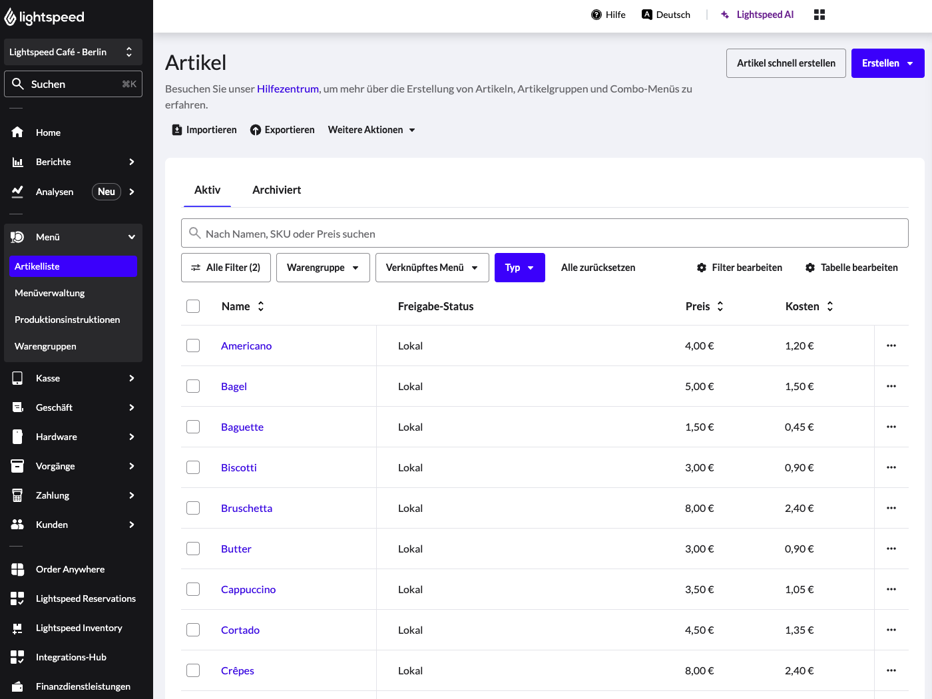Click the Order Anywhere icon
Screen dimensions: 932x699
(17, 569)
